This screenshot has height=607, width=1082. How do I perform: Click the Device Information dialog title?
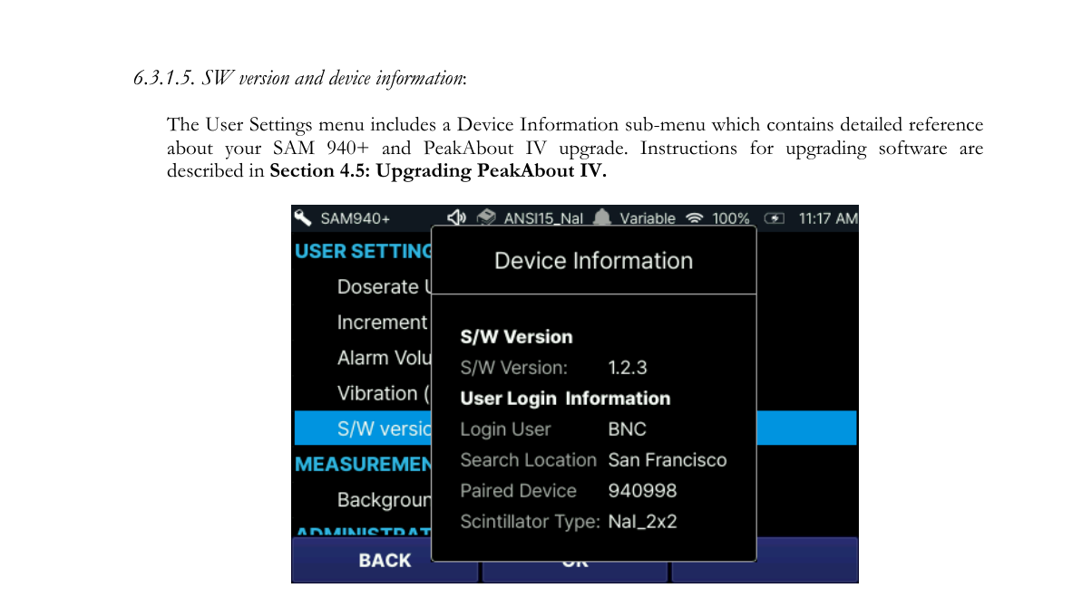593,261
